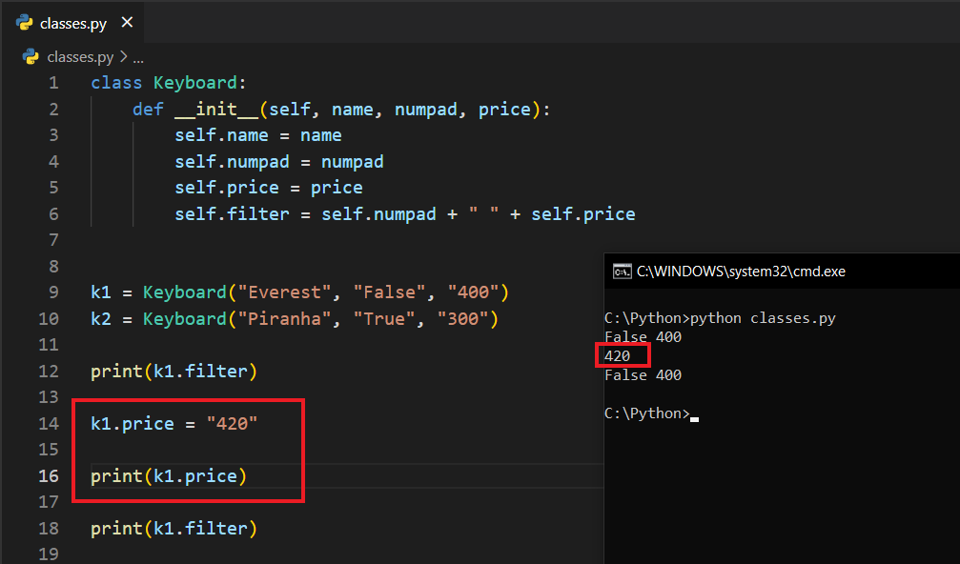960x564 pixels.
Task: Click the breadcrumb chevron separator after classes.py
Action: pos(124,57)
